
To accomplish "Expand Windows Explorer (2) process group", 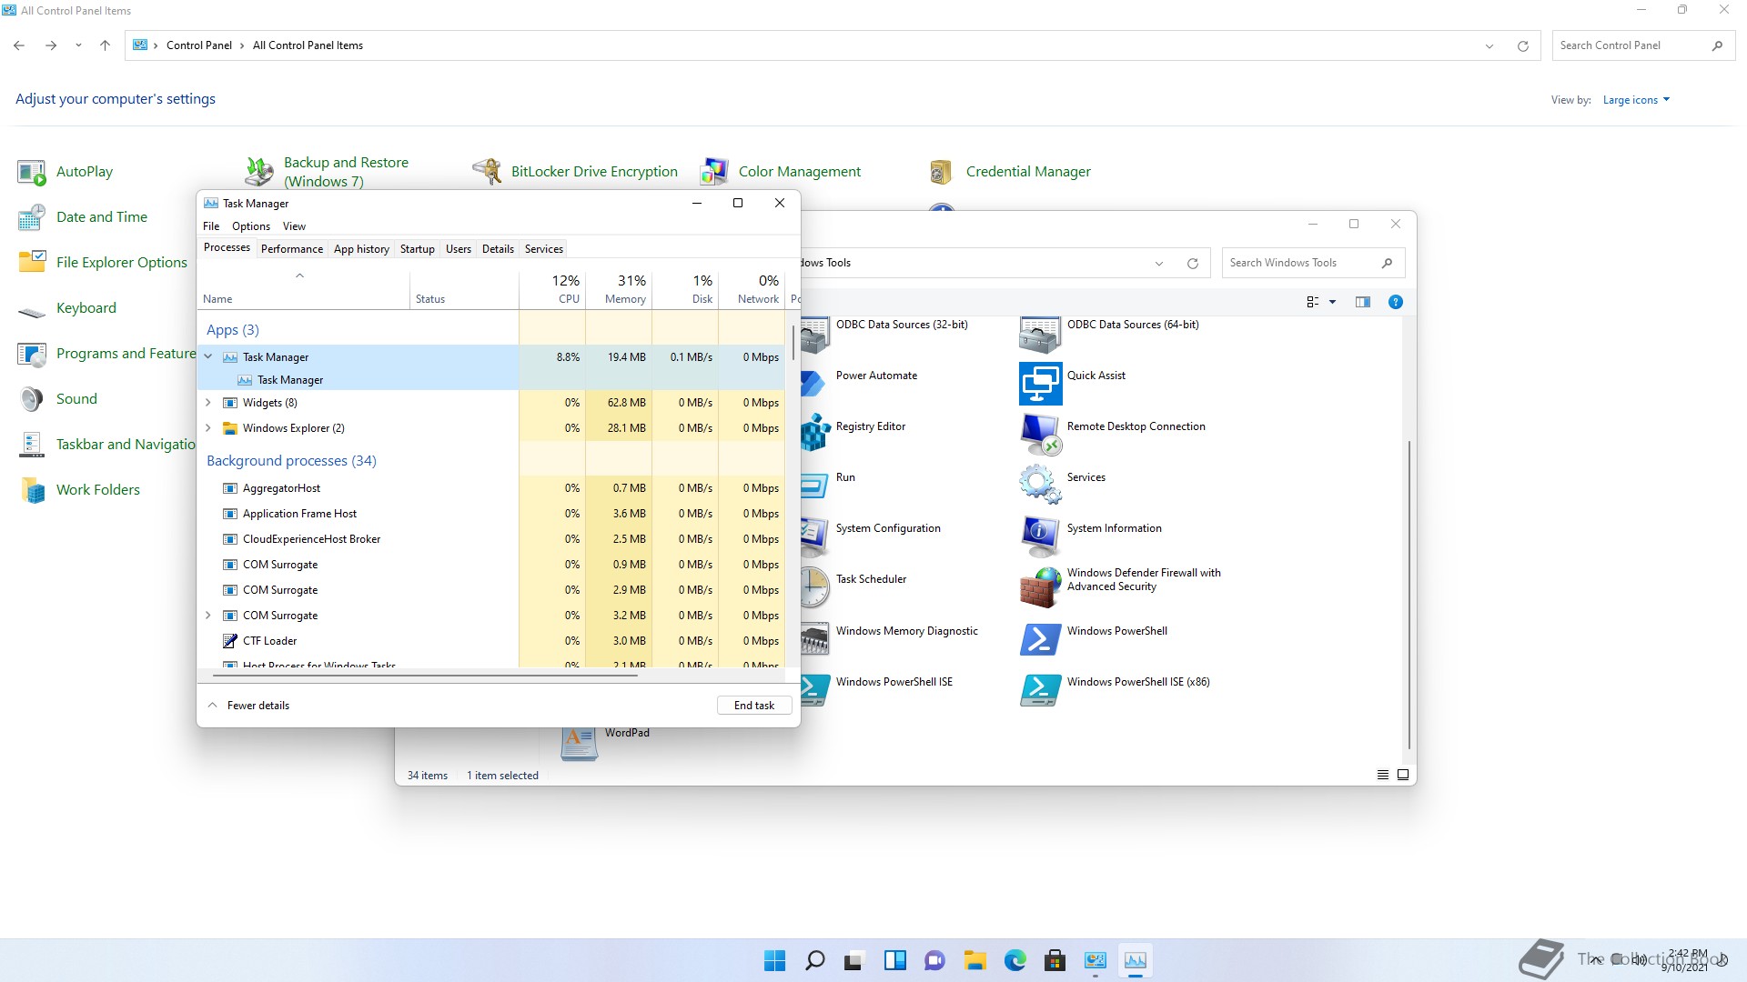I will point(208,428).
